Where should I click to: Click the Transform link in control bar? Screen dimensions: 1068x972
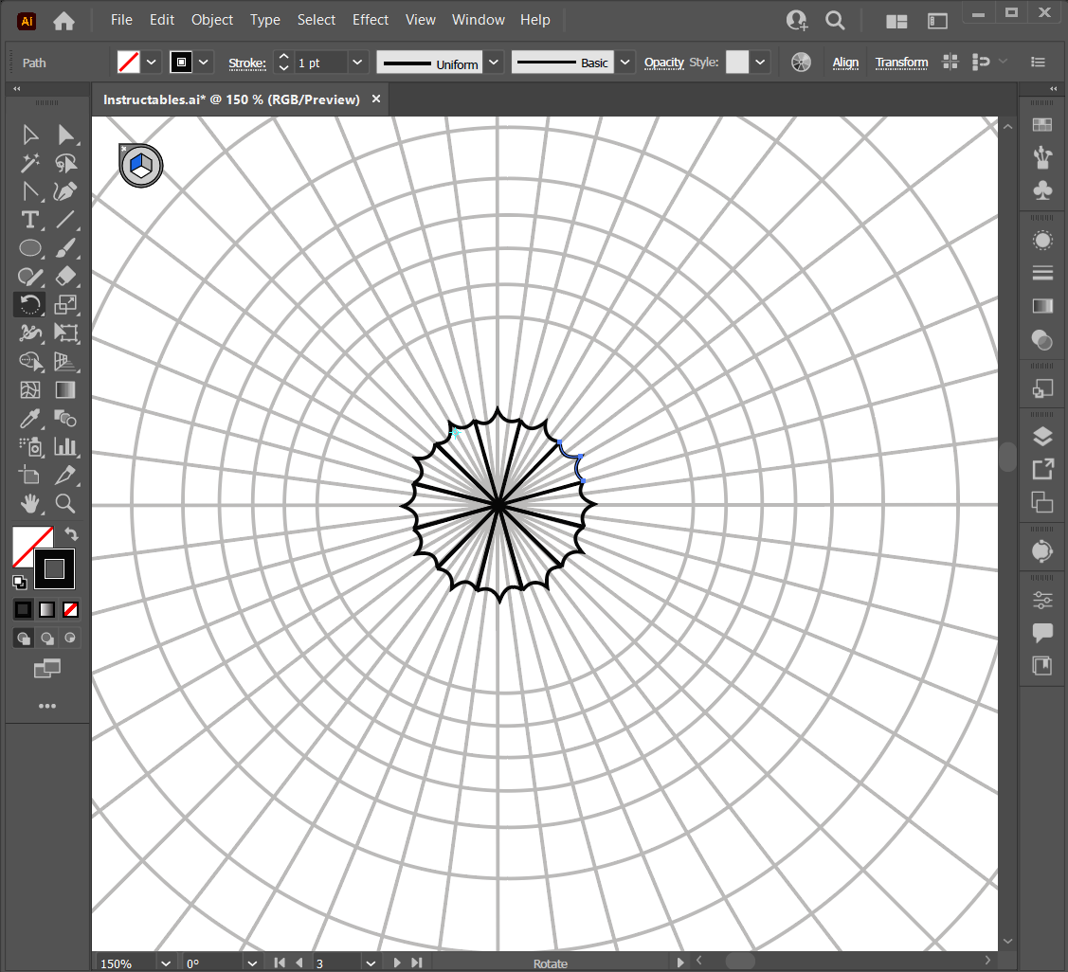pyautogui.click(x=901, y=63)
